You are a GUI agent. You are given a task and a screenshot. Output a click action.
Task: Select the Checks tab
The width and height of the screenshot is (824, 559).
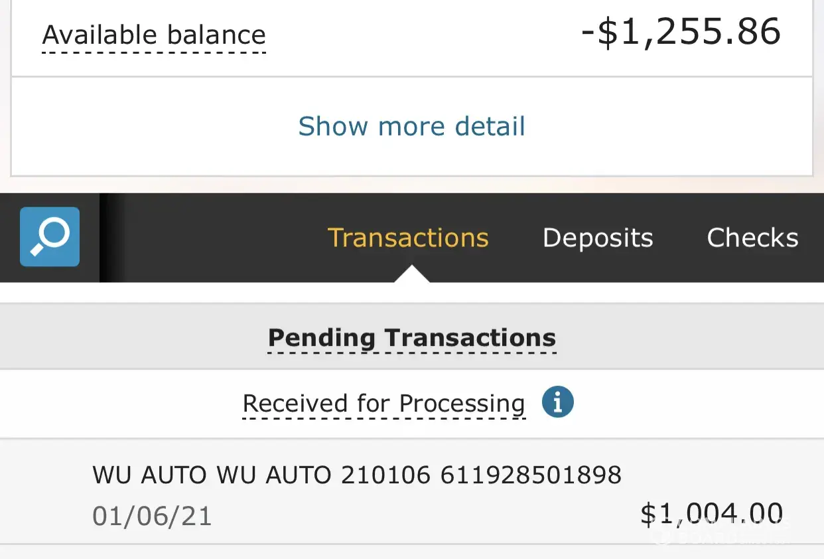[x=752, y=238]
